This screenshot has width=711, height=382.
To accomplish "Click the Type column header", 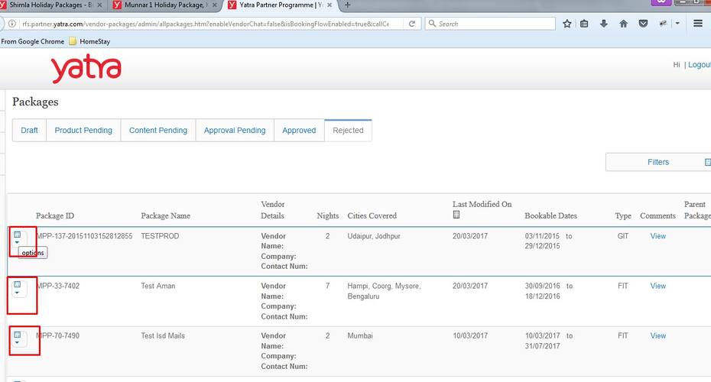I will pyautogui.click(x=623, y=215).
